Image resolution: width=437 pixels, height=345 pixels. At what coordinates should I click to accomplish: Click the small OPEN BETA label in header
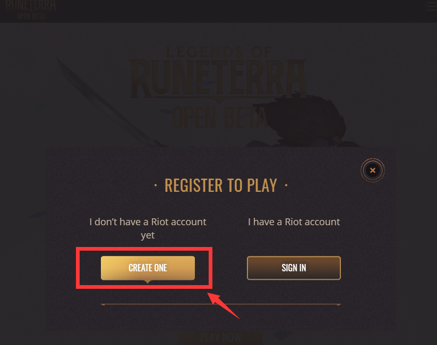(x=31, y=16)
